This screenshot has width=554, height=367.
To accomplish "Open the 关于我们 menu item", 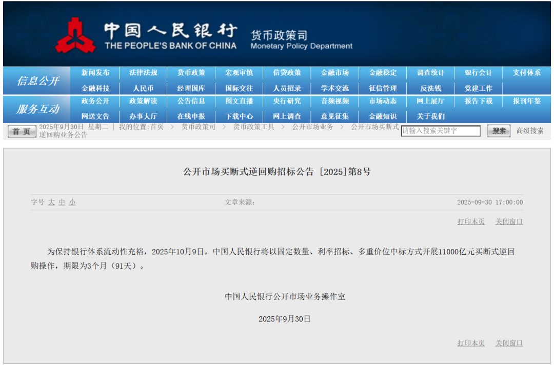I will 430,116.
